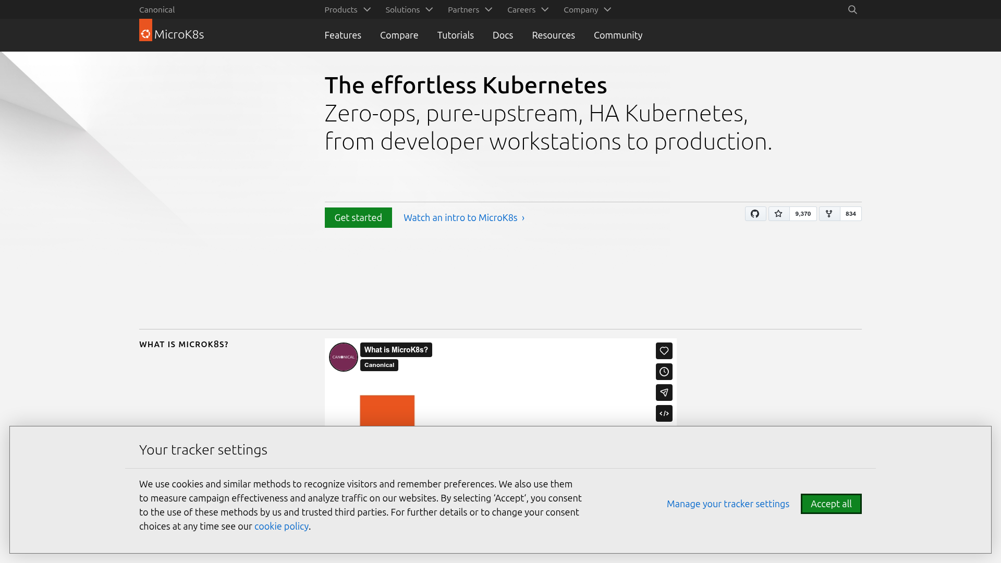Image resolution: width=1001 pixels, height=563 pixels.
Task: Open the GitHub octocat icon button
Action: click(755, 214)
